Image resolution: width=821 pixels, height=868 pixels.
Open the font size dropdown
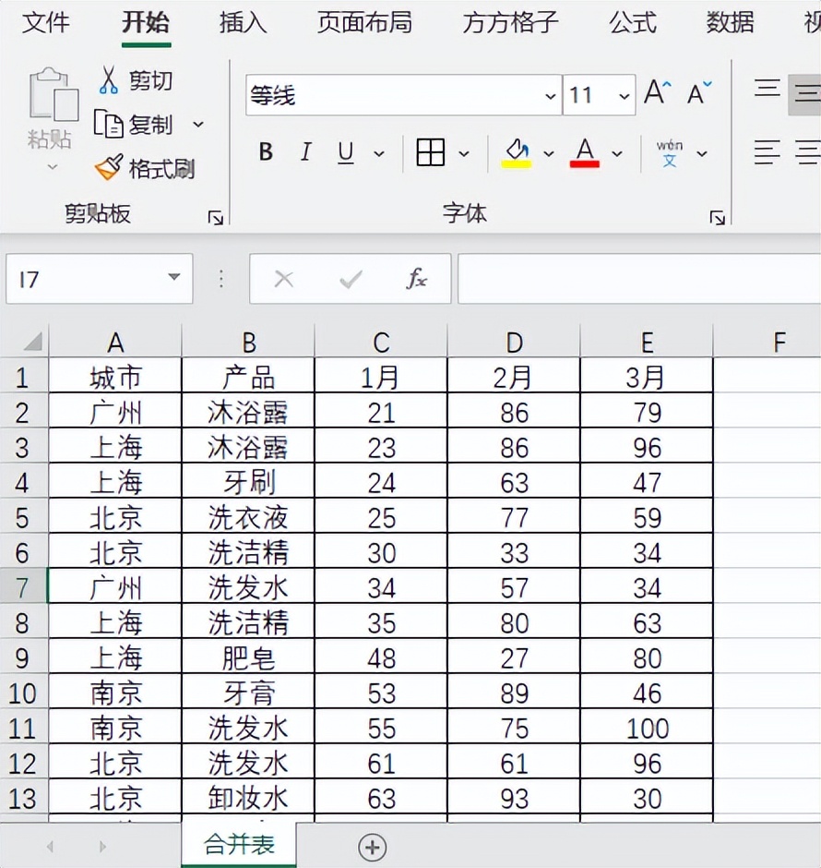click(x=625, y=96)
